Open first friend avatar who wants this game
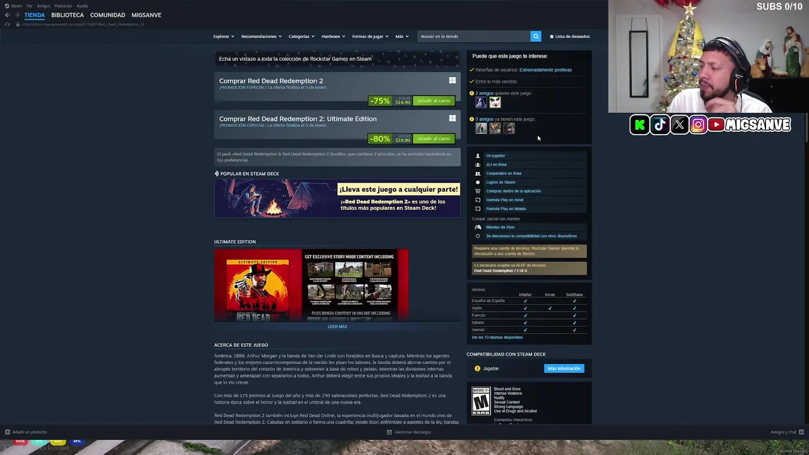809x455 pixels. click(481, 102)
